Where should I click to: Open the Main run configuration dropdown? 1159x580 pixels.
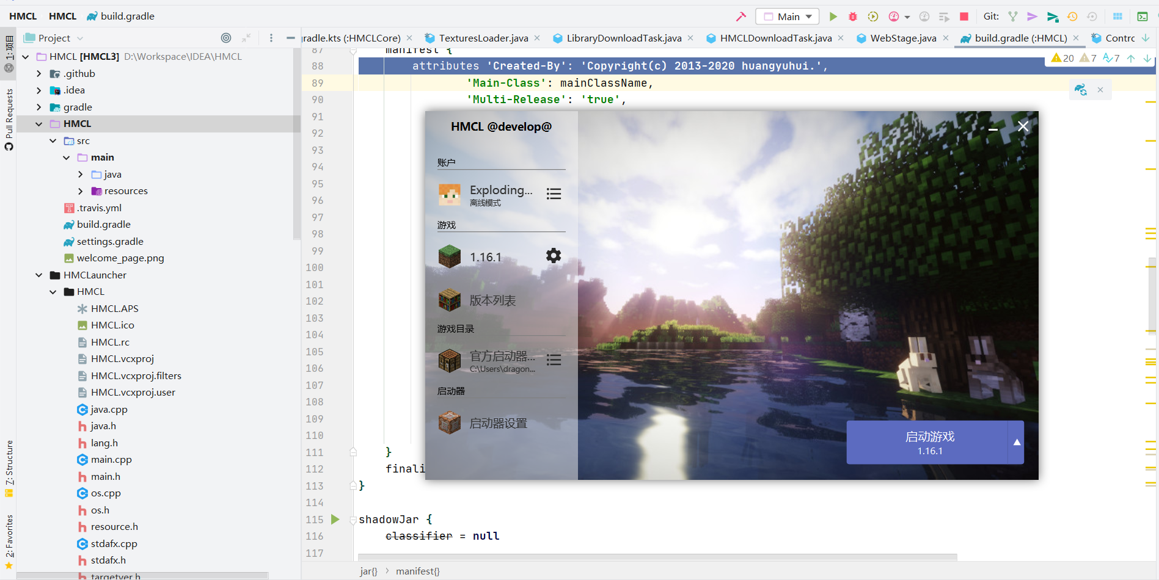click(787, 16)
